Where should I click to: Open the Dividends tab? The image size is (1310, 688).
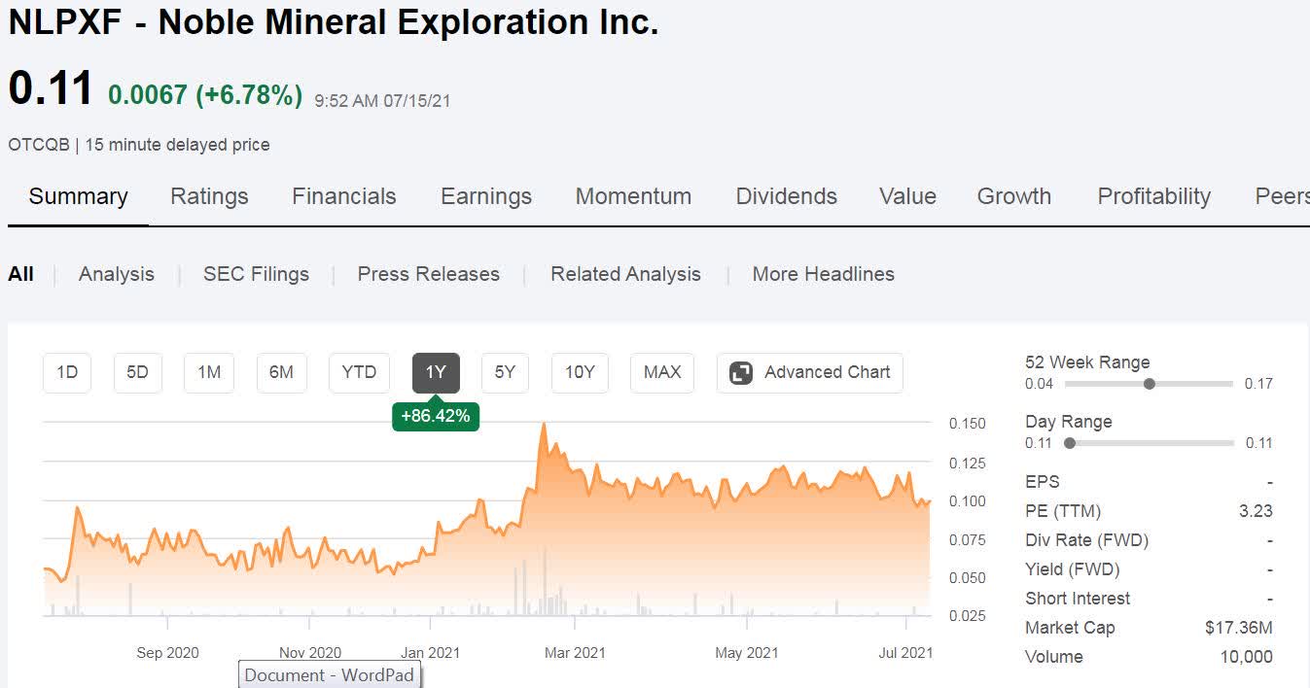coord(786,196)
